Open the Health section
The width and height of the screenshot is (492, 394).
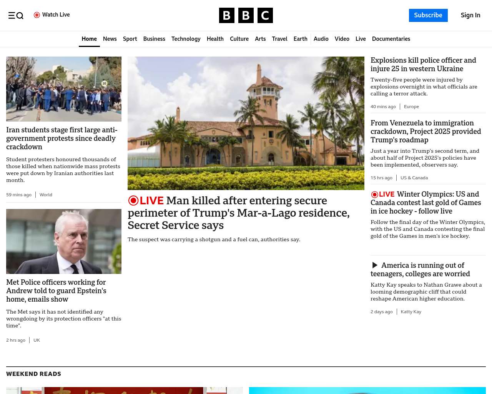215,39
